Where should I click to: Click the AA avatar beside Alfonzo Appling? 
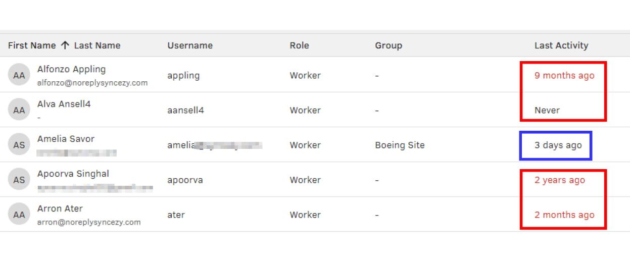point(19,75)
